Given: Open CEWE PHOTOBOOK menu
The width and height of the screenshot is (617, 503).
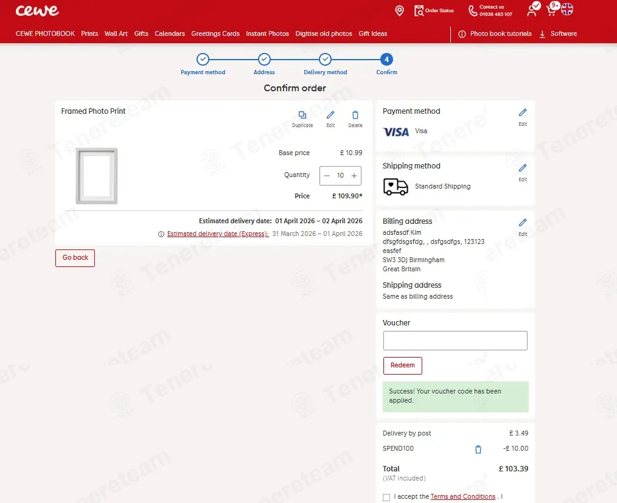Looking at the screenshot, I should coord(45,34).
